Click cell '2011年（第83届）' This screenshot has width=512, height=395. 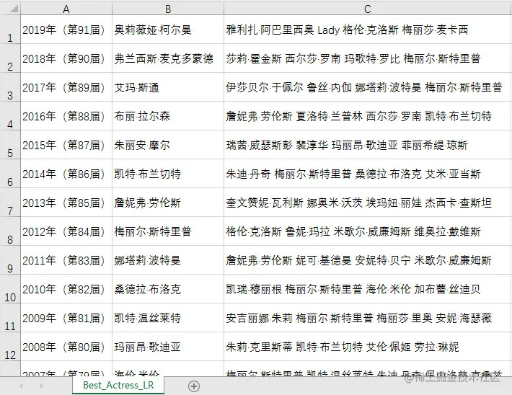pyautogui.click(x=66, y=260)
